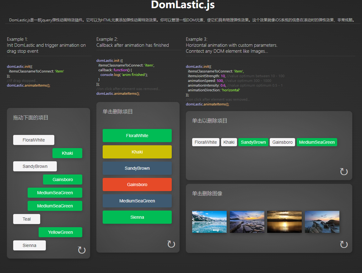The image size is (362, 273).
Task: Click the reset icon in the 单击以删除项目 panel
Action: (x=344, y=171)
